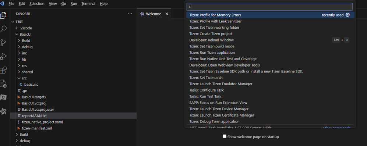Image resolution: width=367 pixels, height=146 pixels.
Task: Select Tizen: Set Tizen build mode
Action: point(270,46)
